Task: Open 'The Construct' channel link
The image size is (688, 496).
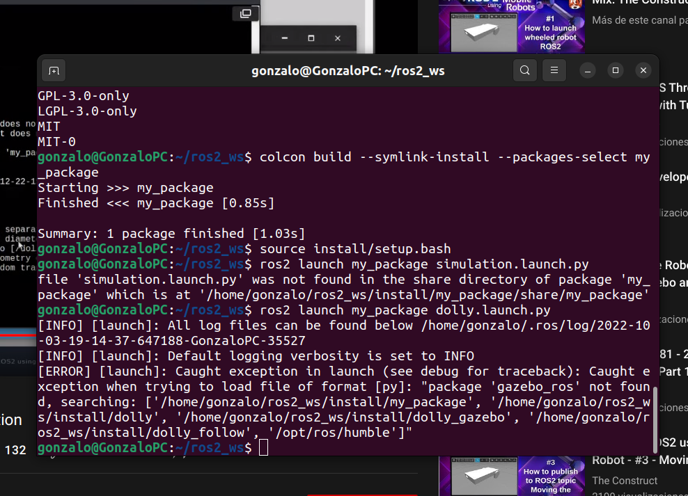Action: [625, 481]
